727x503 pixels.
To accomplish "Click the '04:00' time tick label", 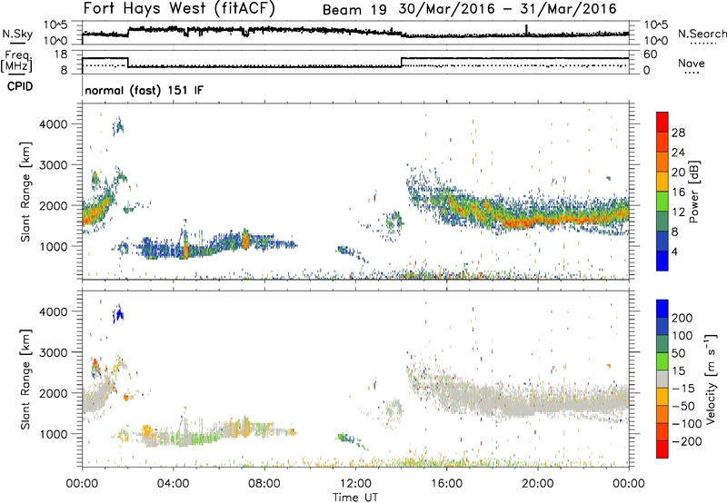I will tap(173, 484).
